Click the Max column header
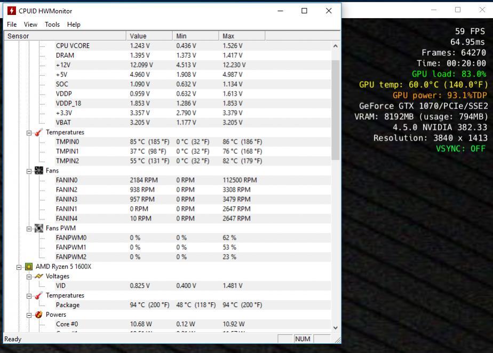 click(x=242, y=36)
